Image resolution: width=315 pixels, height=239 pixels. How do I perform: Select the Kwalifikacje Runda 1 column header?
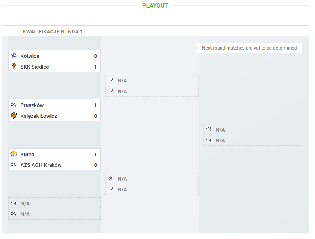pyautogui.click(x=53, y=32)
